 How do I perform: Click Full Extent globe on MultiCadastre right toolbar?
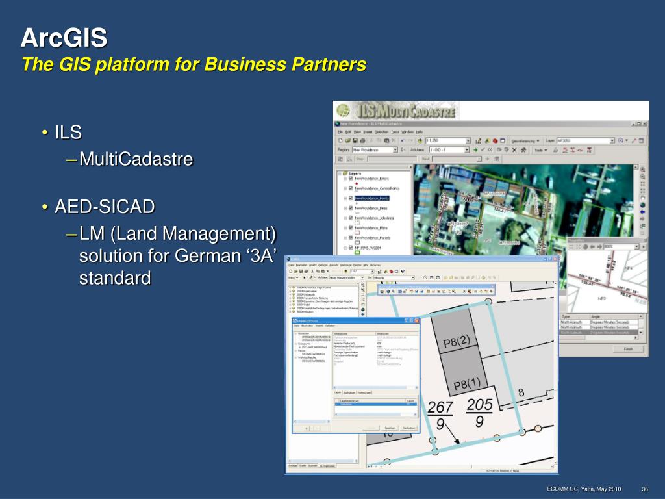coord(642,205)
